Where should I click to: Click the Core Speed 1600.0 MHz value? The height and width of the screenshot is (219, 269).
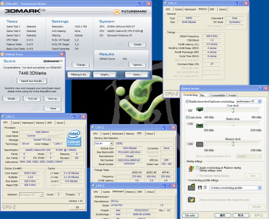coord(30,173)
